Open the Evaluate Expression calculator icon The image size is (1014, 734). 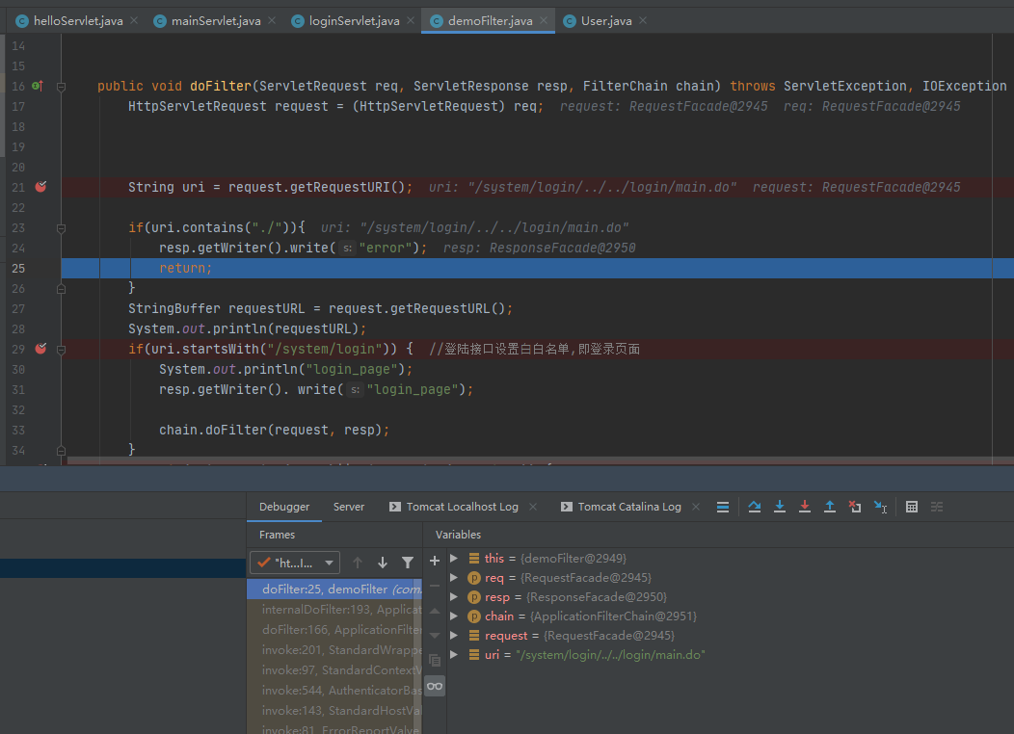(912, 507)
